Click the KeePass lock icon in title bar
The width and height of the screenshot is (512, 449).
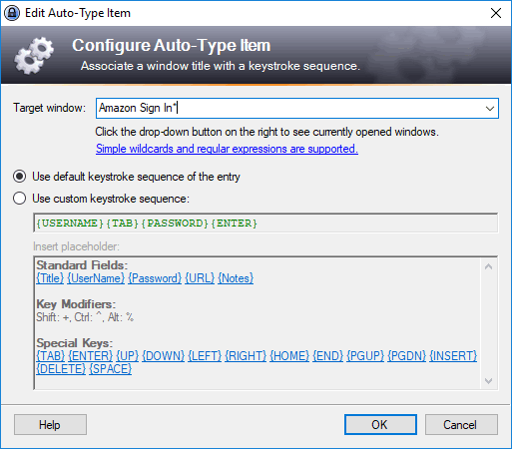[x=12, y=13]
